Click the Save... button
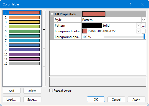 click(32, 99)
